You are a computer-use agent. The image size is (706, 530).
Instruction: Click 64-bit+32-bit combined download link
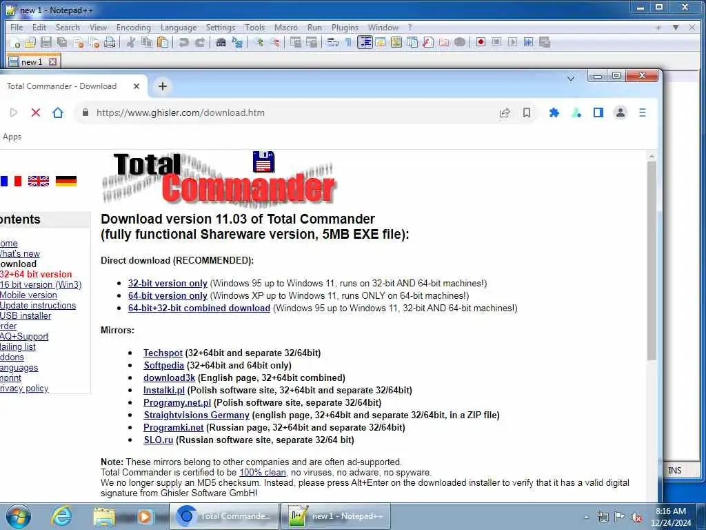click(199, 308)
